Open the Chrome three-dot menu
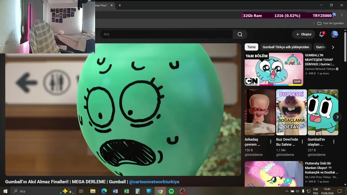Screen dimensions: 347x195 (x=342, y=15)
